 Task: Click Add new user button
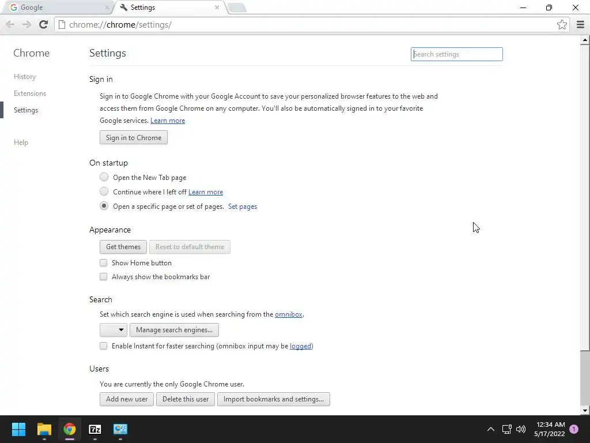(127, 399)
